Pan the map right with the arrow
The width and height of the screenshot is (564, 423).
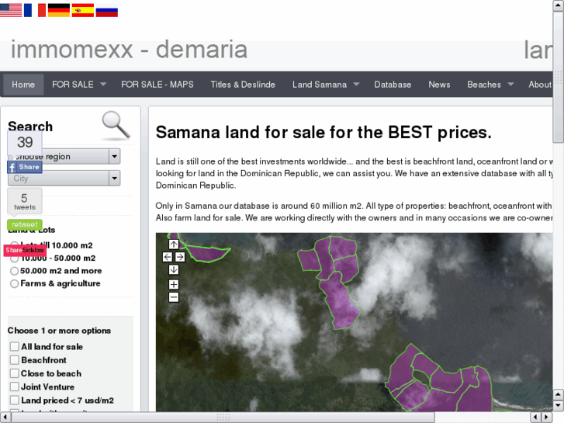tap(180, 257)
